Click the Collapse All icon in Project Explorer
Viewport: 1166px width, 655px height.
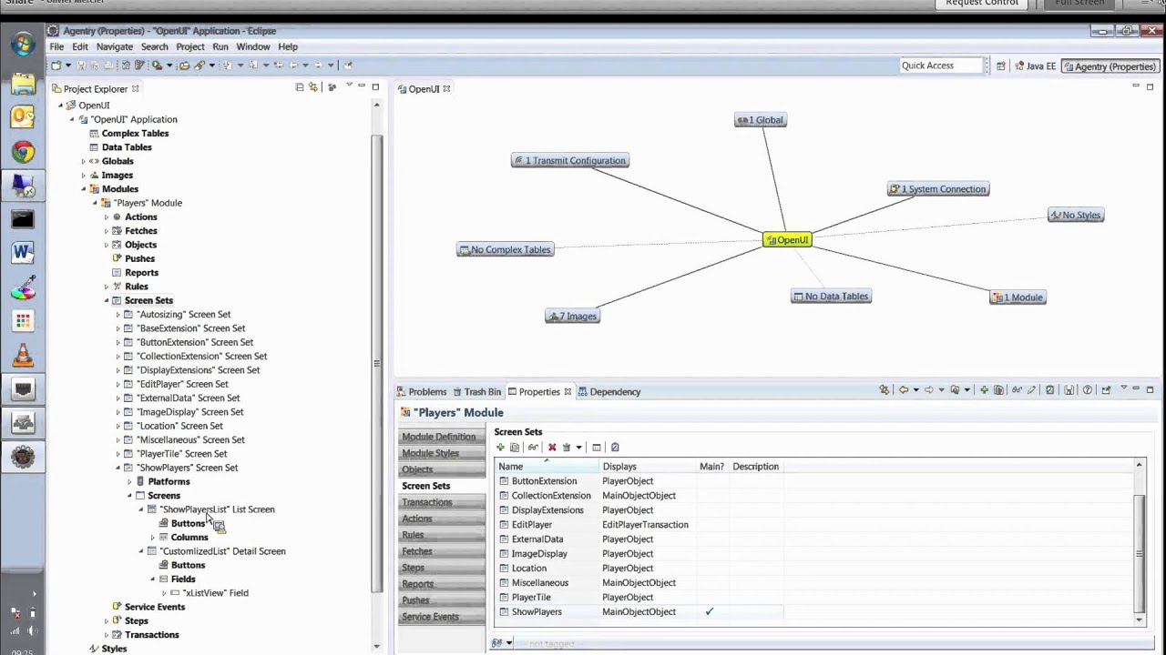pyautogui.click(x=300, y=87)
